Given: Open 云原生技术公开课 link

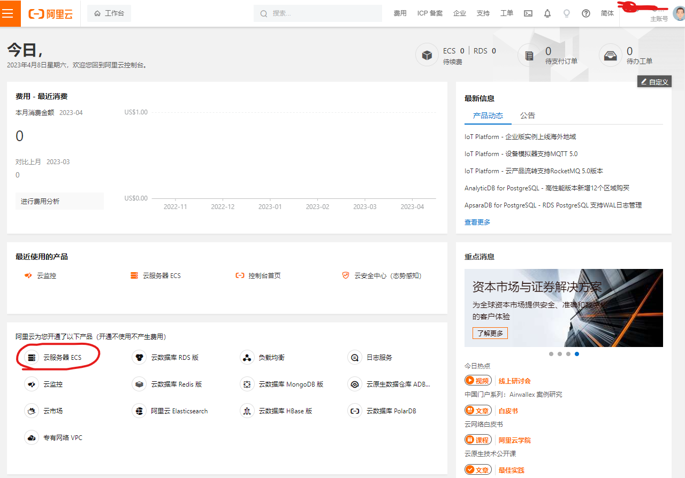Looking at the screenshot, I should [x=490, y=453].
